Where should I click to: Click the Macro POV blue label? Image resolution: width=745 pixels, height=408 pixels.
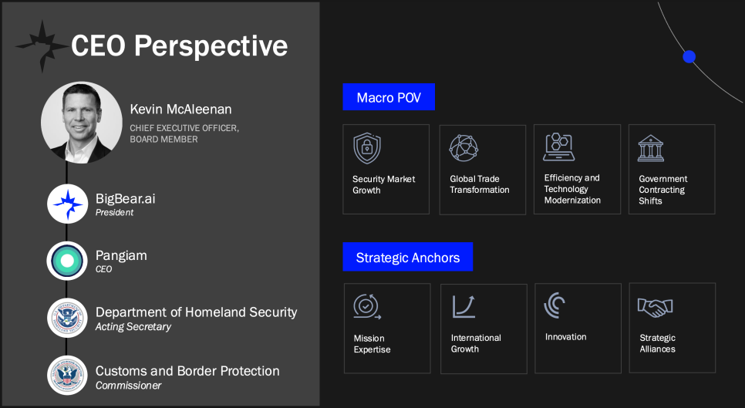click(x=389, y=97)
